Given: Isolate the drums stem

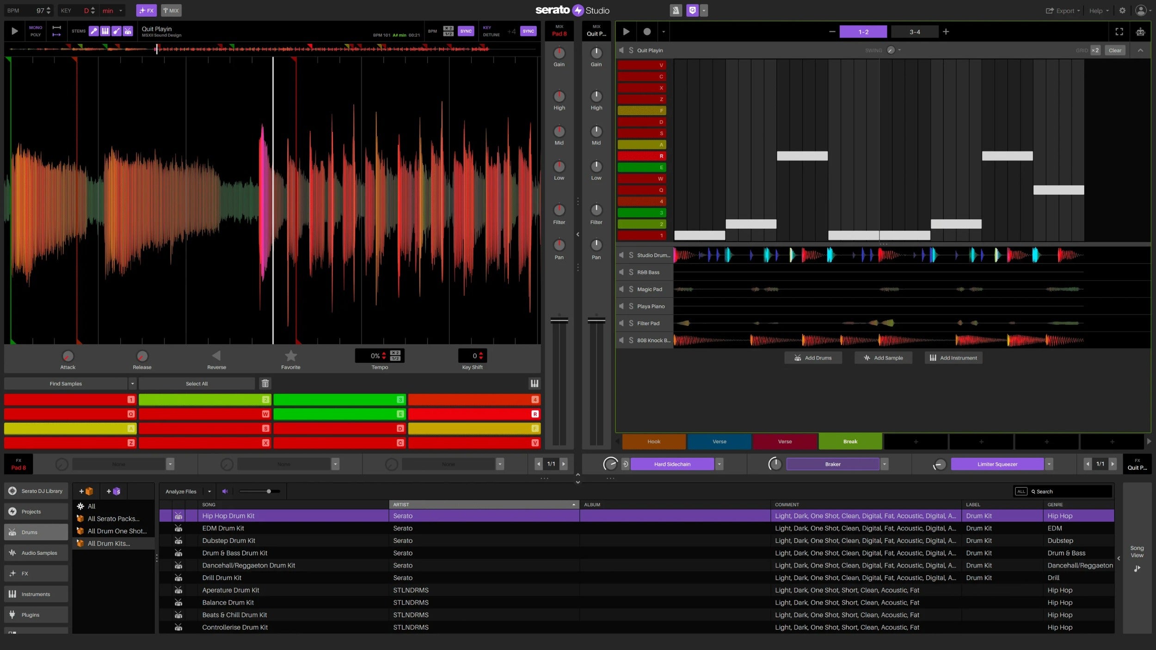Looking at the screenshot, I should point(128,31).
